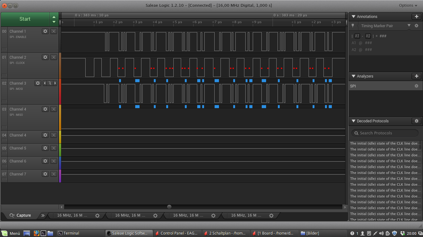The image size is (423, 237).
Task: Open settings gear of third 16 MHz tab
Action: click(213, 216)
